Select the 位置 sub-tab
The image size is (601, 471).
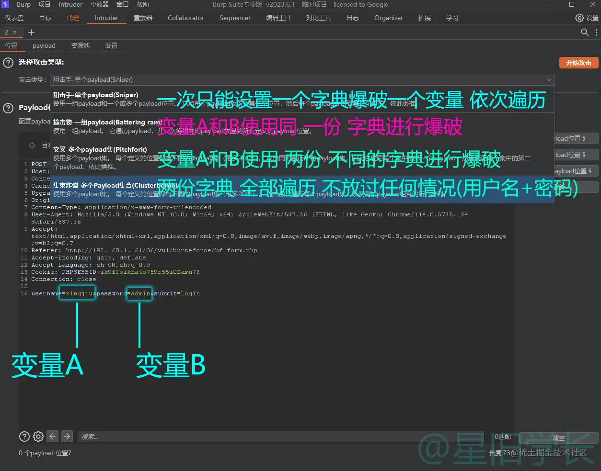coord(11,45)
